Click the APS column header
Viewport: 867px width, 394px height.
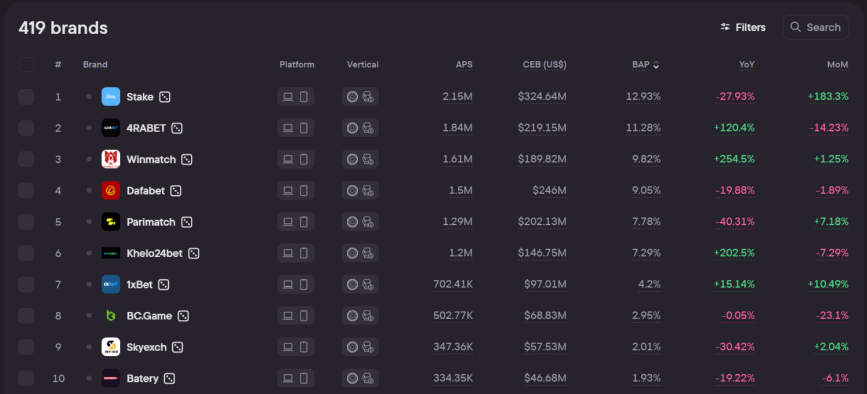(x=464, y=65)
